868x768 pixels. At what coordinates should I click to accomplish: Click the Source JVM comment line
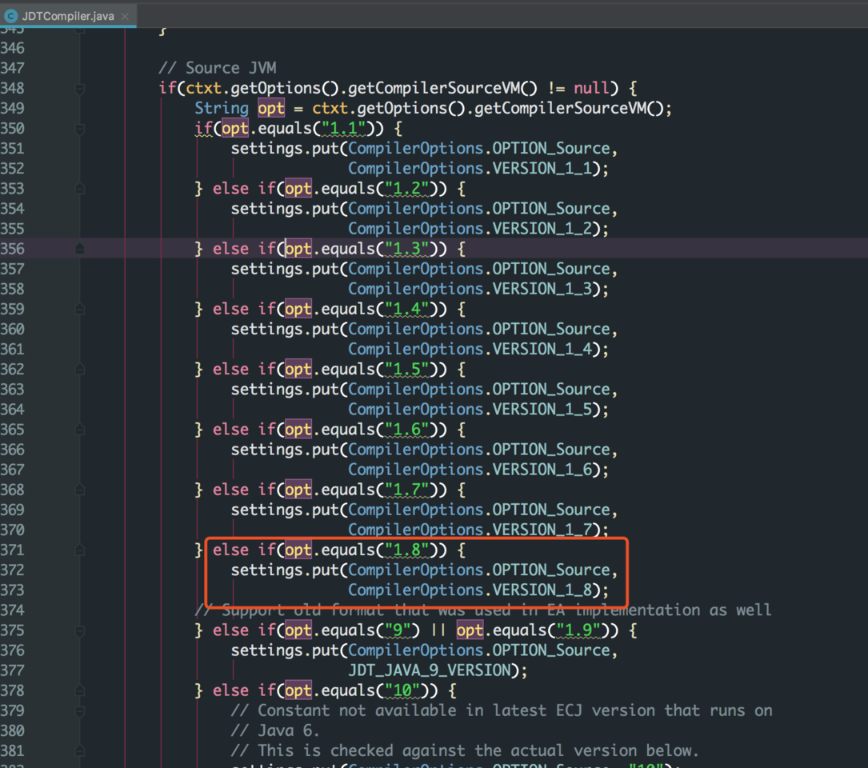[x=217, y=69]
